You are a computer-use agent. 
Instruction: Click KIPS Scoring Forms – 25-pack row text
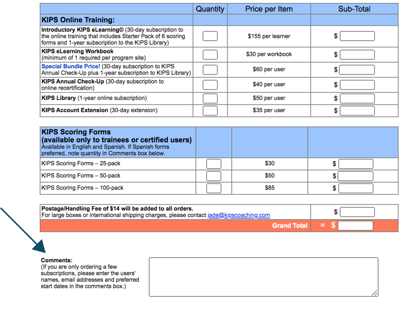pyautogui.click(x=81, y=163)
